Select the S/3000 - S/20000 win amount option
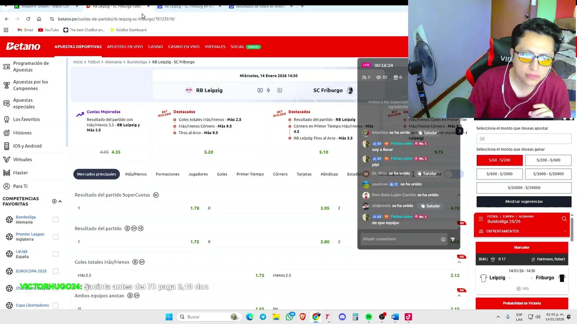Screen dimensions: 577x324 [x=548, y=174]
